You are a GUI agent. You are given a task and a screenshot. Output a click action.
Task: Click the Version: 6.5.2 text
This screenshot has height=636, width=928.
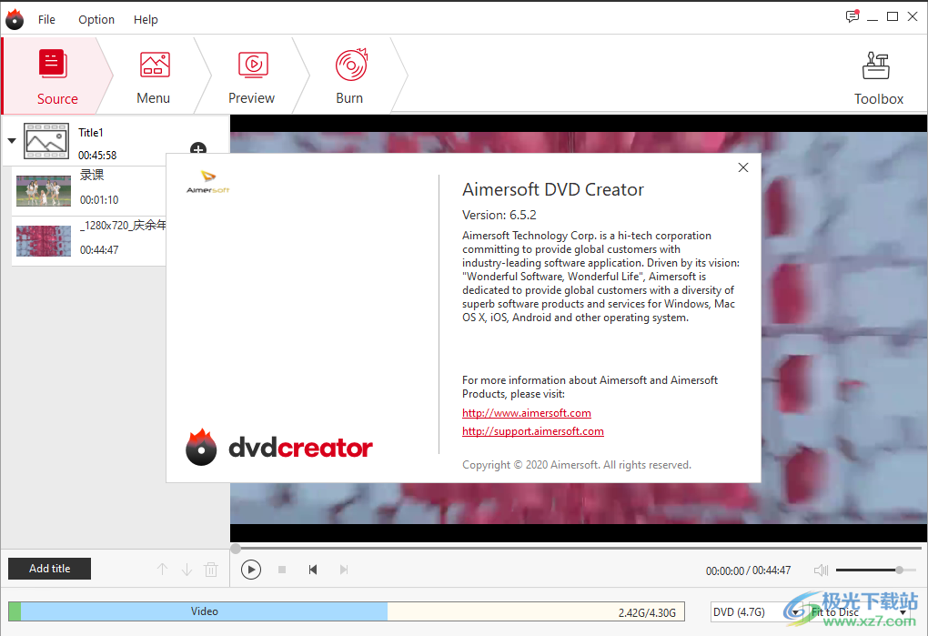click(x=499, y=215)
